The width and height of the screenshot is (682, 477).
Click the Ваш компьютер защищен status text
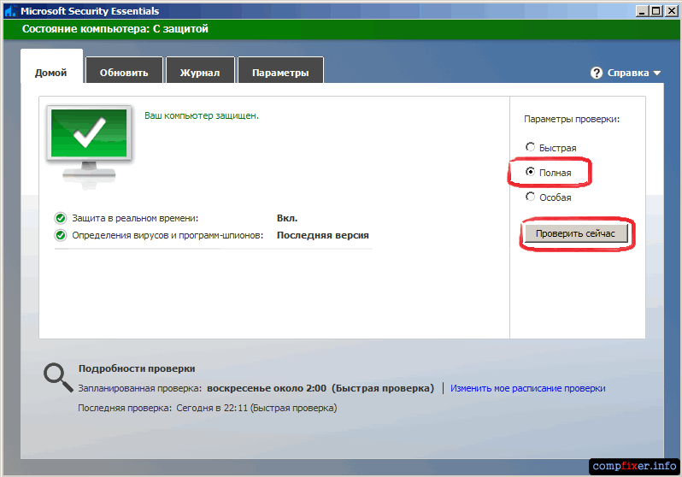tap(202, 115)
